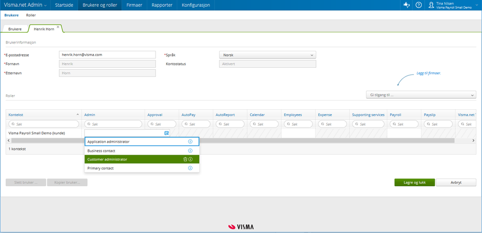Expand the user account menu chevron
Viewport: 482px width, 233px height.
pos(477,5)
